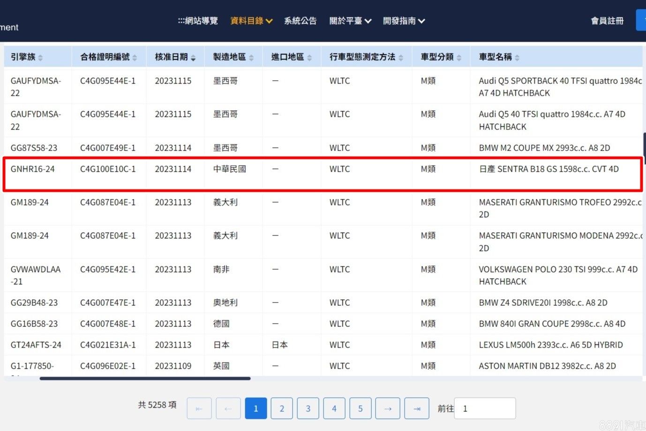The height and width of the screenshot is (431, 646).
Task: Open the 網站導覽 menu item
Action: tap(198, 21)
